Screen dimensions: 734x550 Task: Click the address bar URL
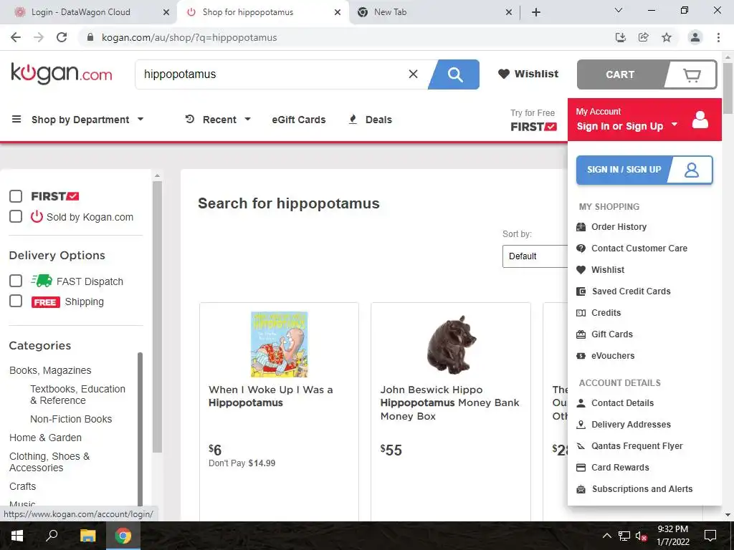click(x=189, y=37)
